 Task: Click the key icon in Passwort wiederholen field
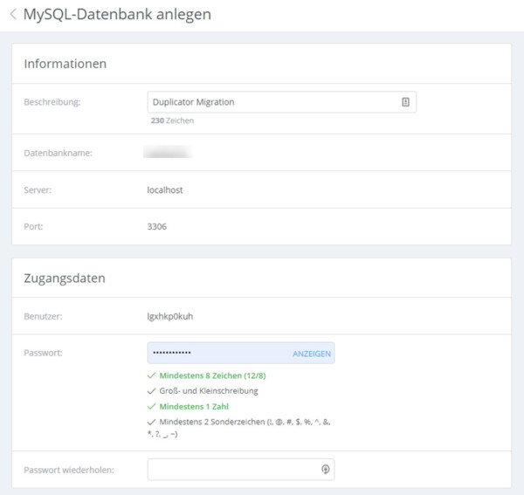pyautogui.click(x=325, y=470)
